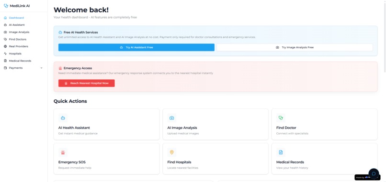Open the chat bubble floating button
This screenshot has height=182, width=386.
(x=374, y=173)
